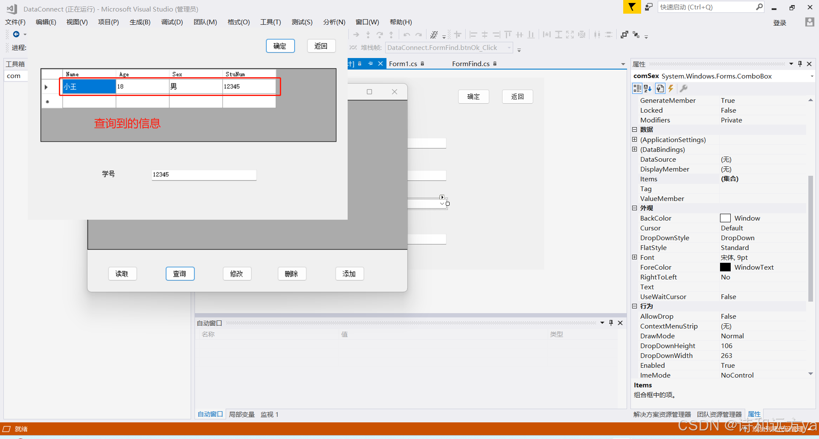Toggle the Properties view button
The width and height of the screenshot is (819, 439).
coord(660,88)
